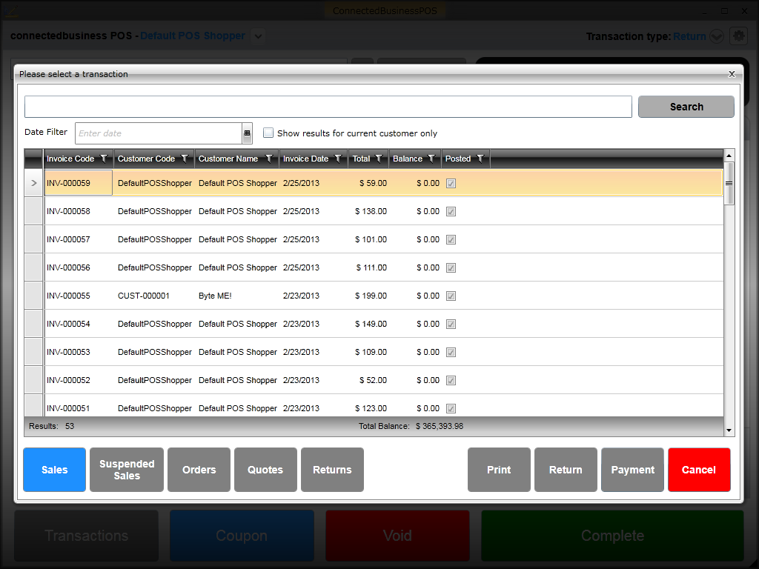Click the Total column filter icon
This screenshot has width=759, height=569.
pos(379,159)
